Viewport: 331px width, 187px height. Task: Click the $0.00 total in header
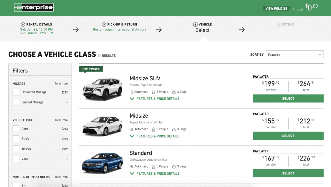pos(311,7)
